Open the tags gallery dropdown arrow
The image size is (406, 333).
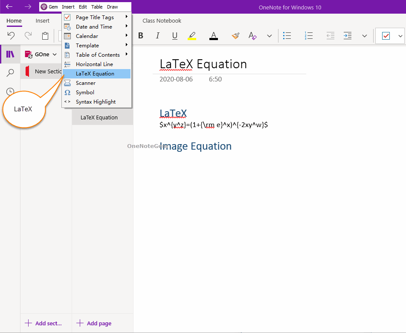click(400, 36)
